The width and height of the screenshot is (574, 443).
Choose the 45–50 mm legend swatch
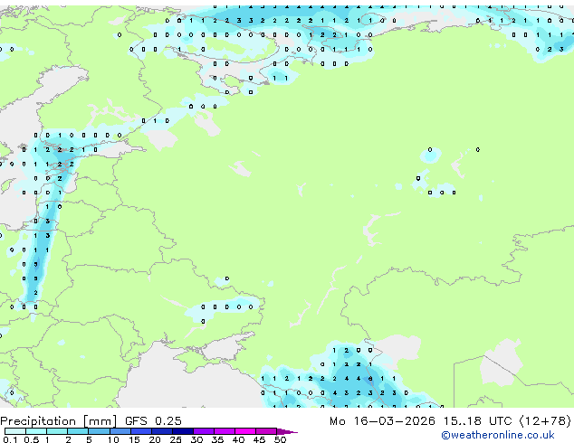click(266, 431)
